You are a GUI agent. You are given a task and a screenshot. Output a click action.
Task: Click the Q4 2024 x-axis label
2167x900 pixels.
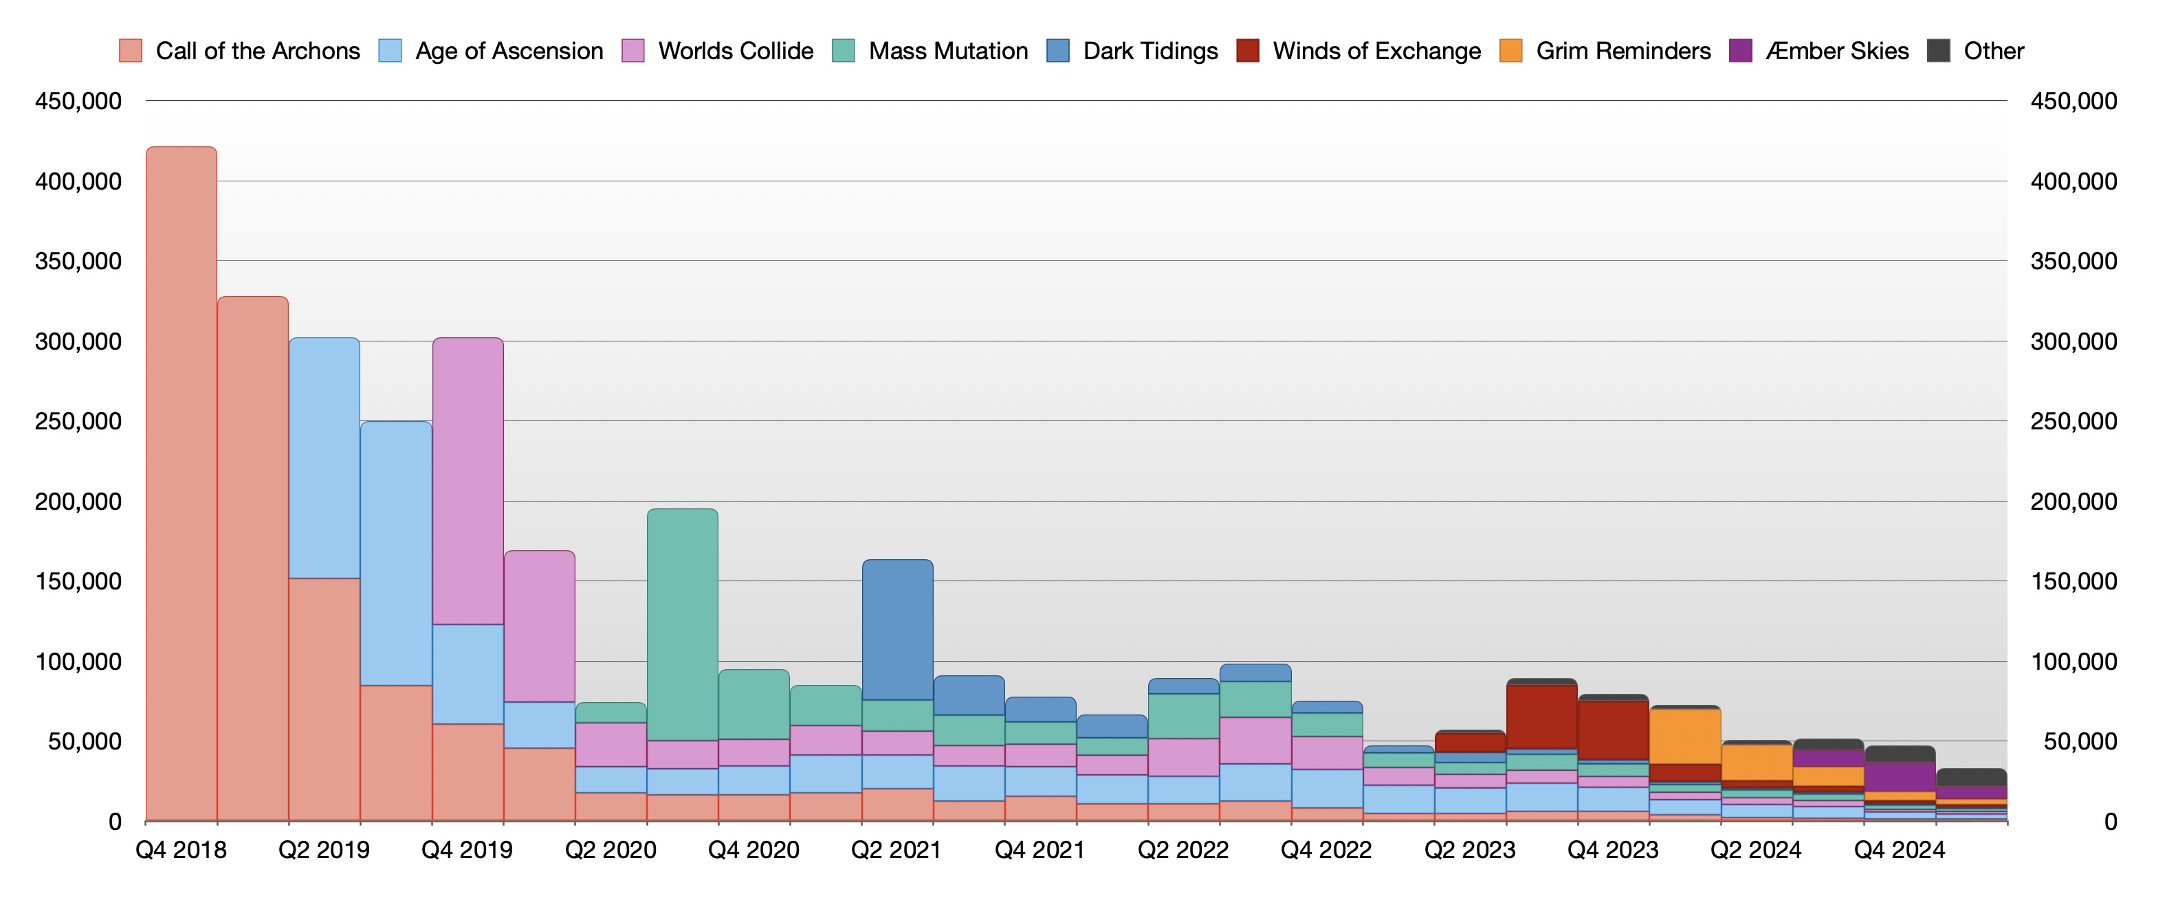(x=1900, y=850)
